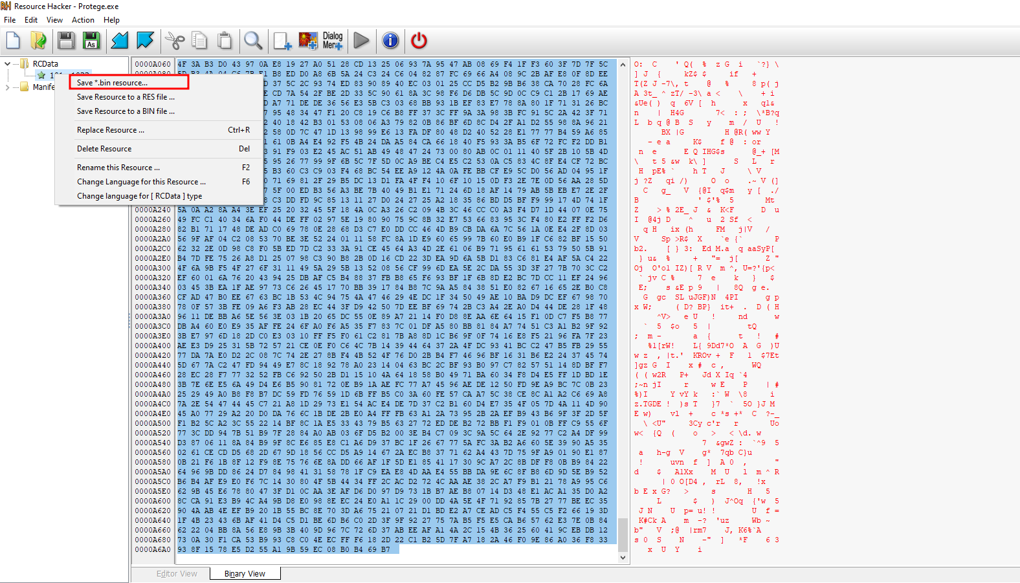Click the green Save As icon
1020x583 pixels.
click(x=91, y=41)
